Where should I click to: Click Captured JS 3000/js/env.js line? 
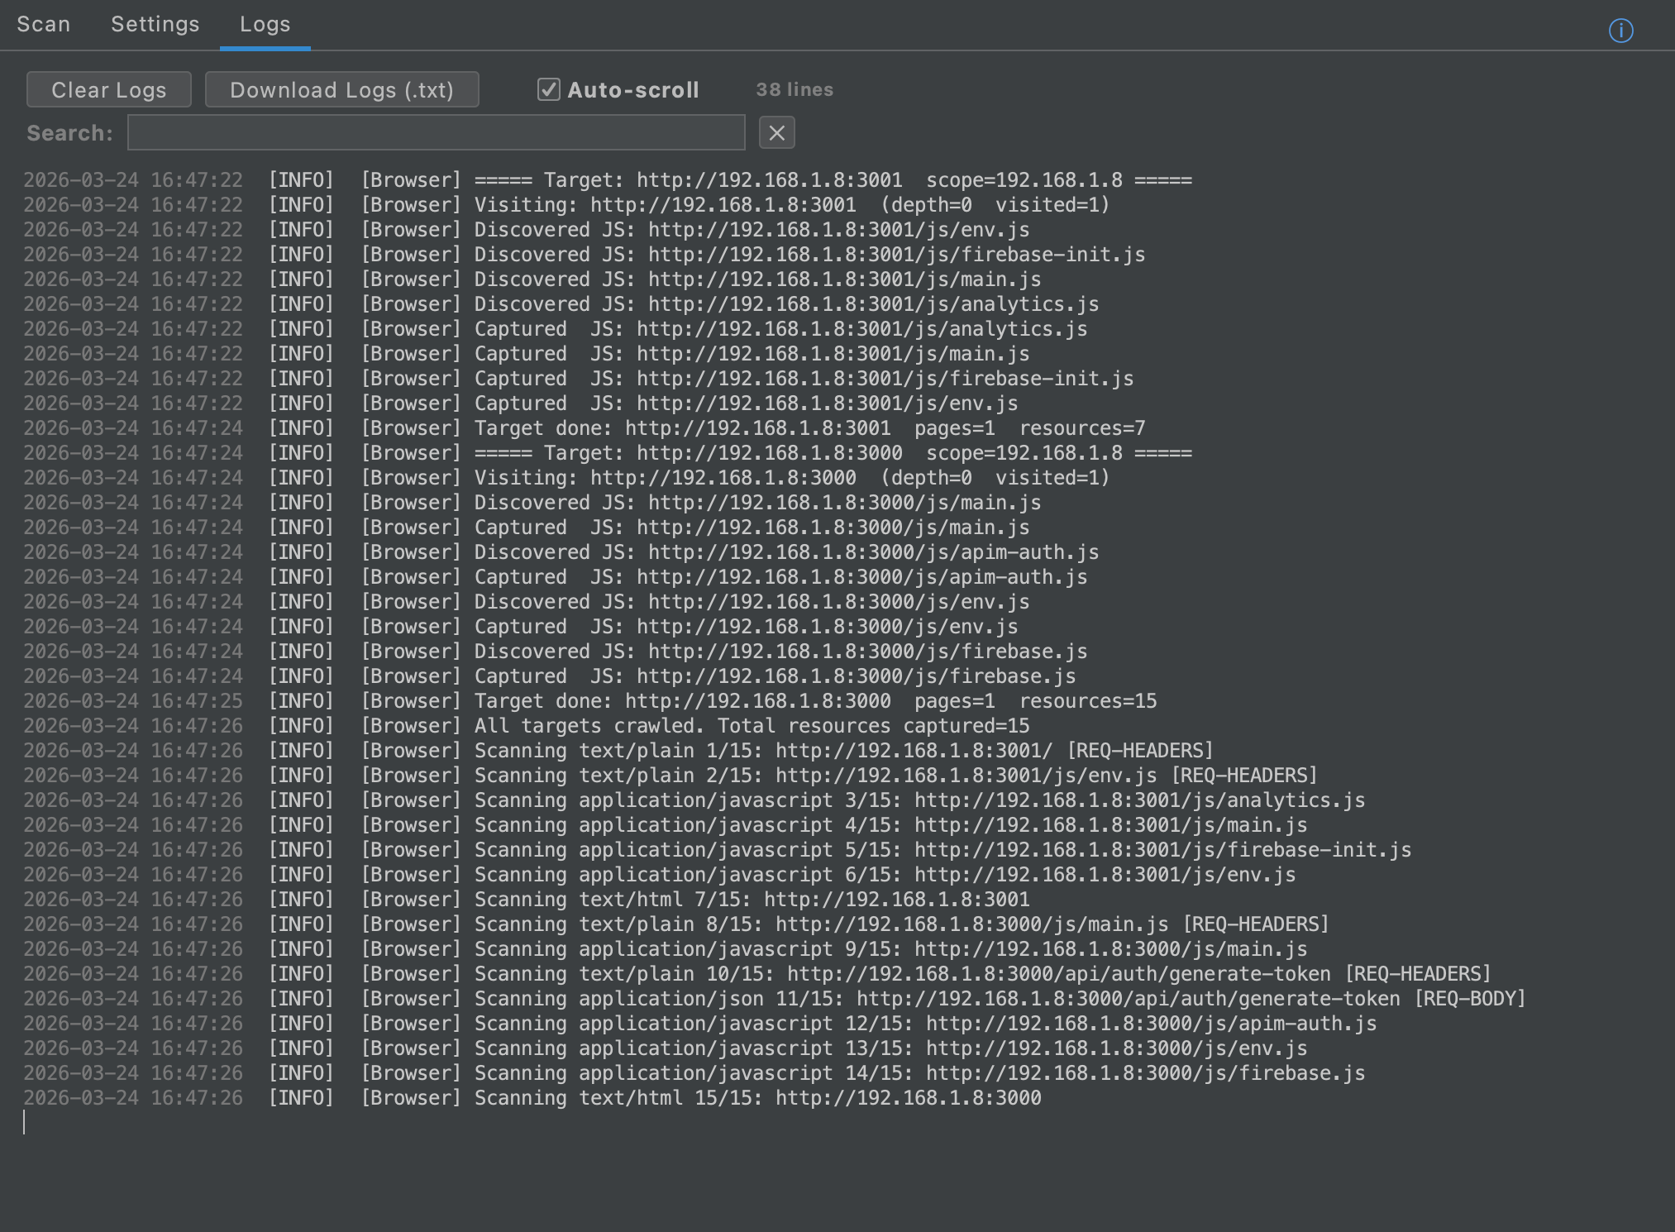[x=521, y=627]
